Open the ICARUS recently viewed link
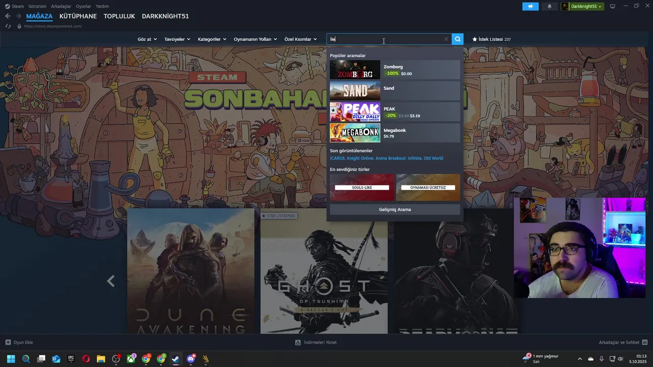Screen dimensions: 653x367 pos(337,159)
